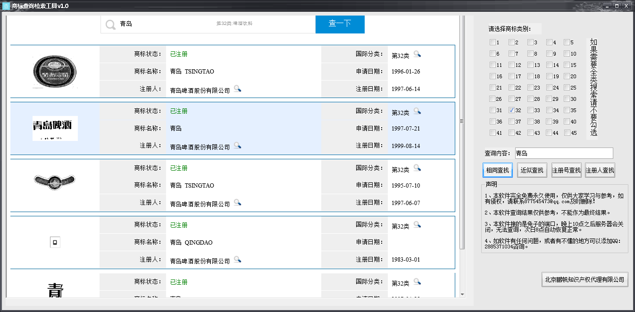This screenshot has width=635, height=312.
Task: Click class magnifier in the last partial record
Action: pyautogui.click(x=417, y=282)
